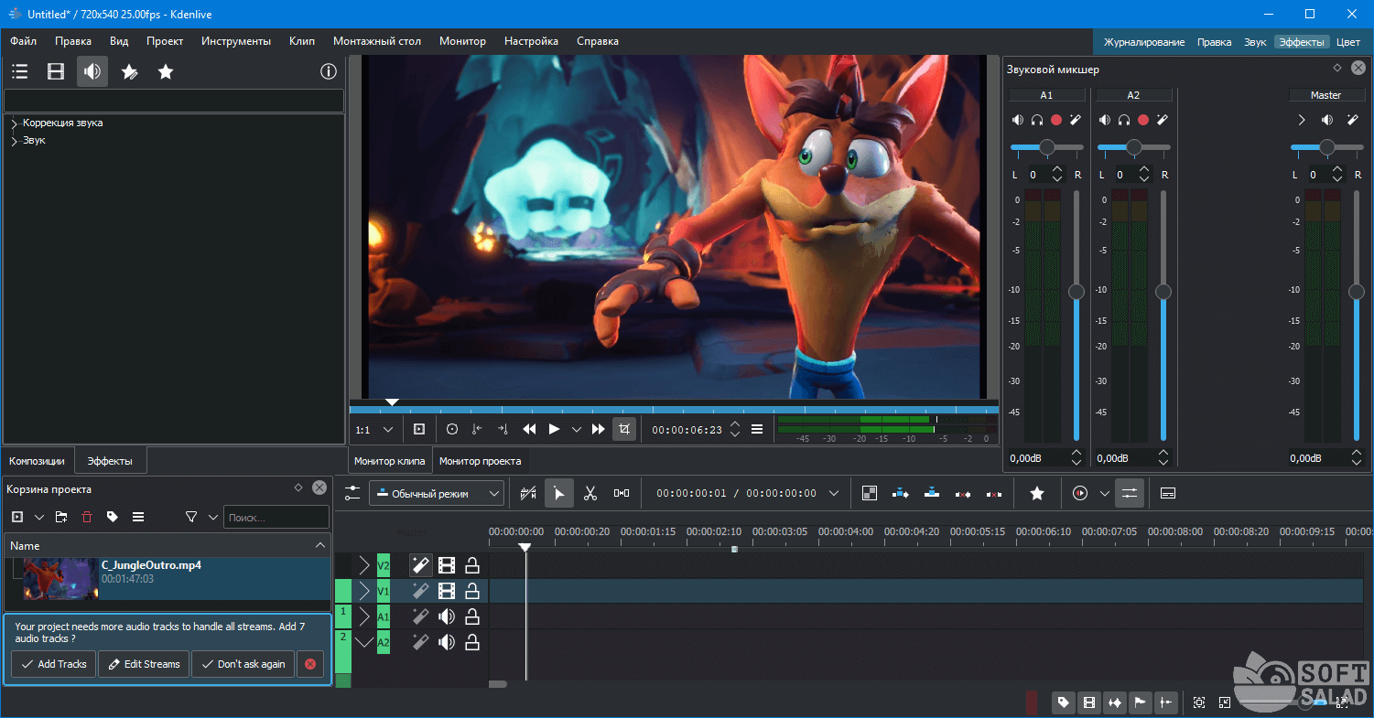Click the set zone in icon in monitor
This screenshot has width=1374, height=718.
[476, 429]
